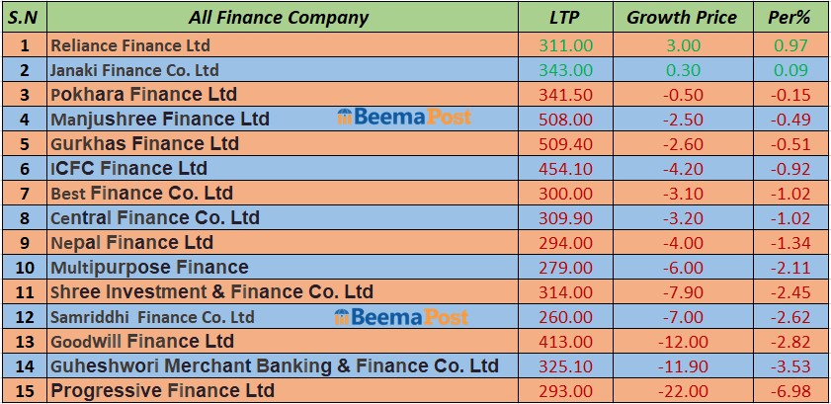Open Janaki Finance Co. Ltd entry
831x404 pixels.
tap(134, 70)
